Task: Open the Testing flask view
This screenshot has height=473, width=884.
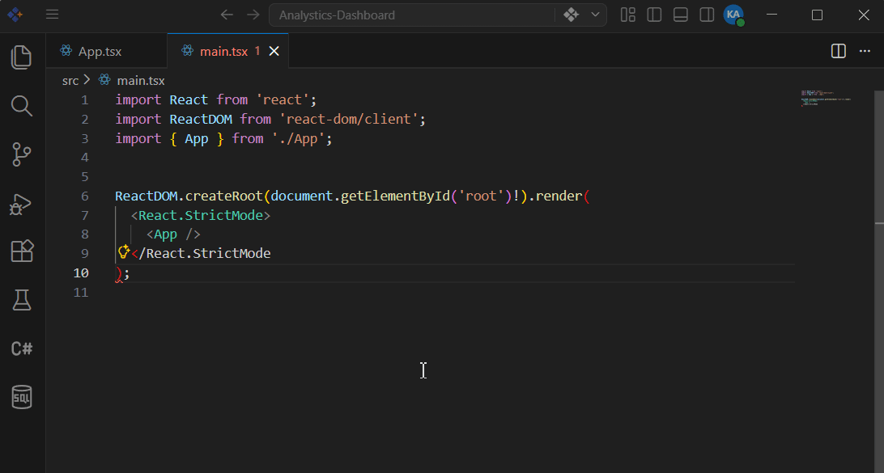Action: [x=21, y=300]
